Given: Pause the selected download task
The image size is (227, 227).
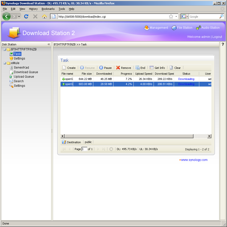Looking at the screenshot, I should pyautogui.click(x=105, y=68).
